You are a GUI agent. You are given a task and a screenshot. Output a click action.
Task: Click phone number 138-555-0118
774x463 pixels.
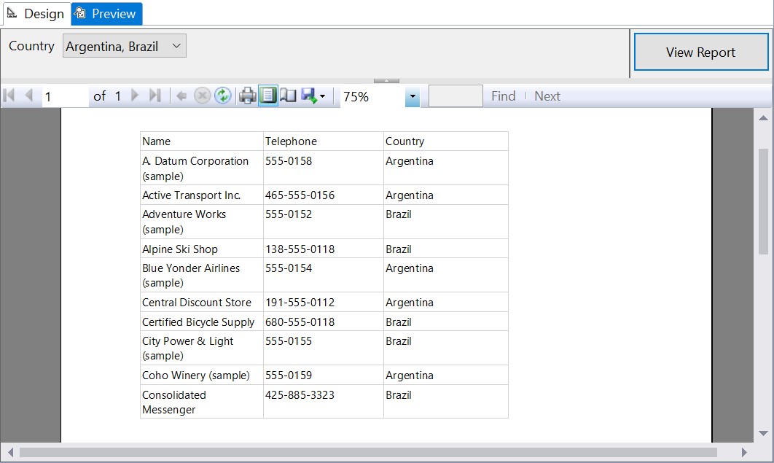tap(300, 249)
